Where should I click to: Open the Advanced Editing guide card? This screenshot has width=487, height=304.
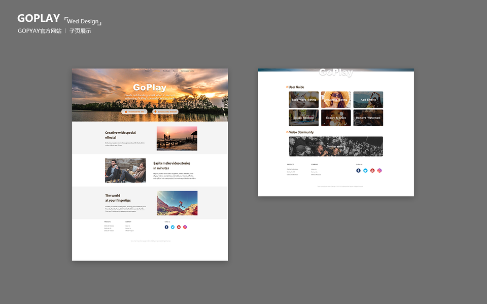tap(336, 100)
